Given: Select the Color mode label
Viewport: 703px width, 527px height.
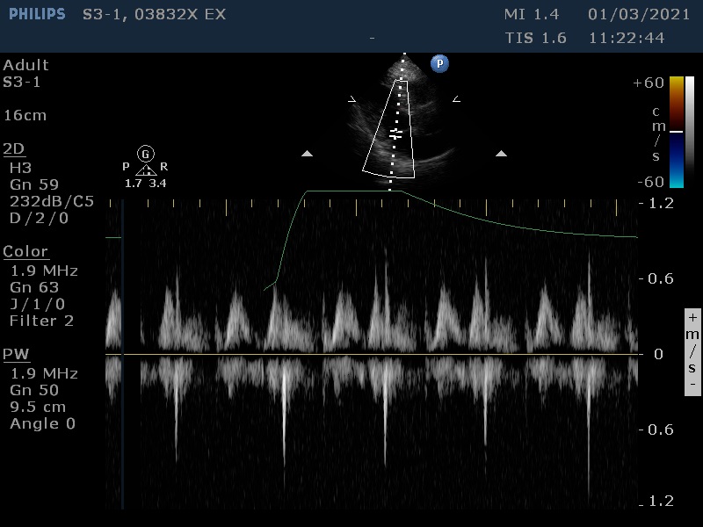Looking at the screenshot, I should click(25, 252).
